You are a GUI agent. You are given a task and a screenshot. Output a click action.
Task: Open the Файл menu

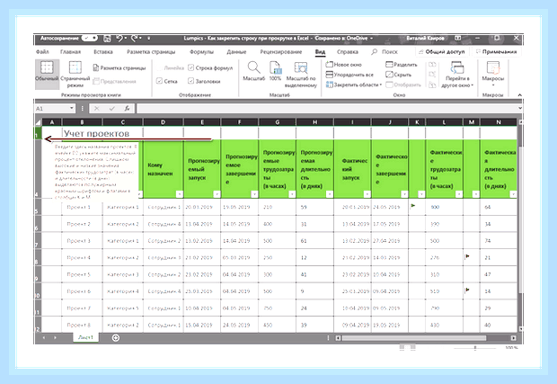[x=42, y=52]
